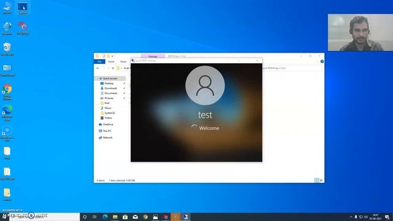This screenshot has width=393, height=221.
Task: Click the user avatar on login screen
Action: point(205,85)
